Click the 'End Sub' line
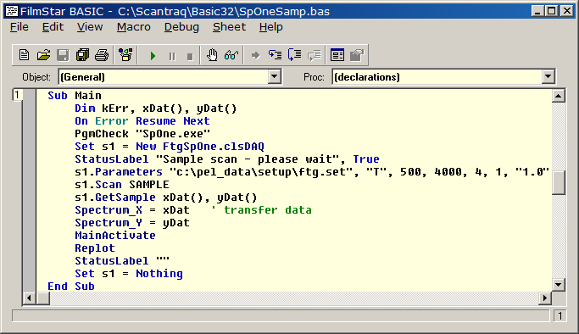The height and width of the screenshot is (334, 579). click(x=71, y=287)
